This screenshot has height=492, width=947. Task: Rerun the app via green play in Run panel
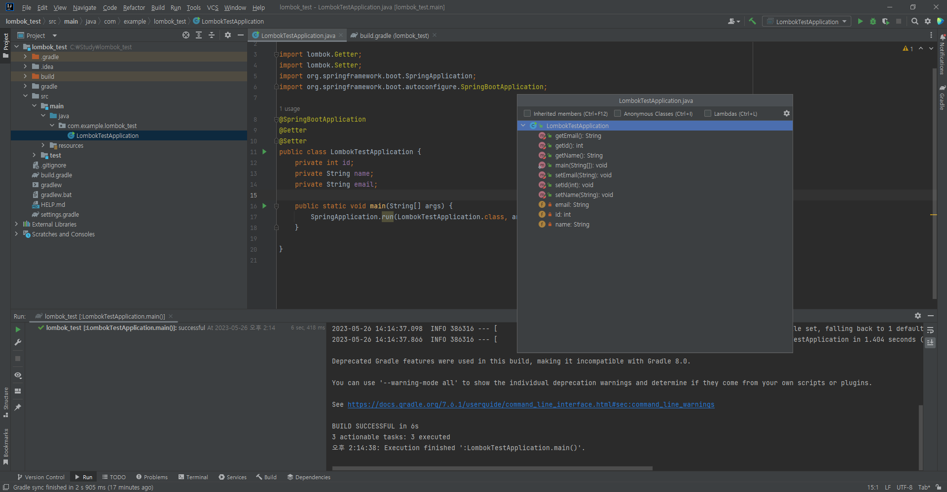click(18, 329)
